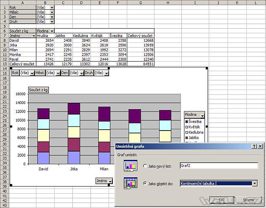Screen dimensions: 266x208
Task: Click the Jitka purple Švestka bar segment
Action: 74,109
